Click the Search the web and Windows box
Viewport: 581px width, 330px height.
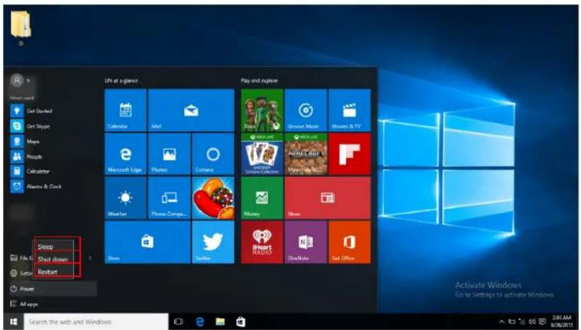click(96, 322)
